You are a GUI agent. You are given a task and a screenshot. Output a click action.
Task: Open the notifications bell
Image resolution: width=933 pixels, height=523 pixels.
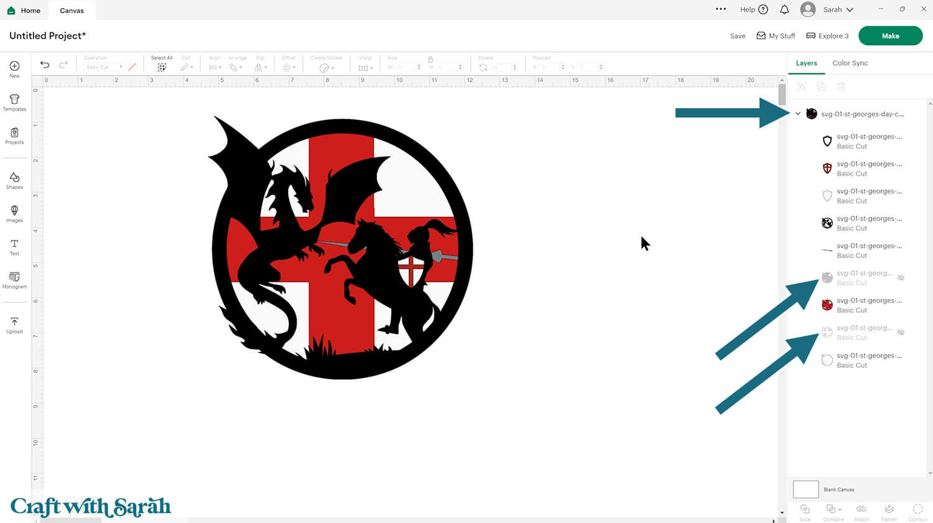784,9
